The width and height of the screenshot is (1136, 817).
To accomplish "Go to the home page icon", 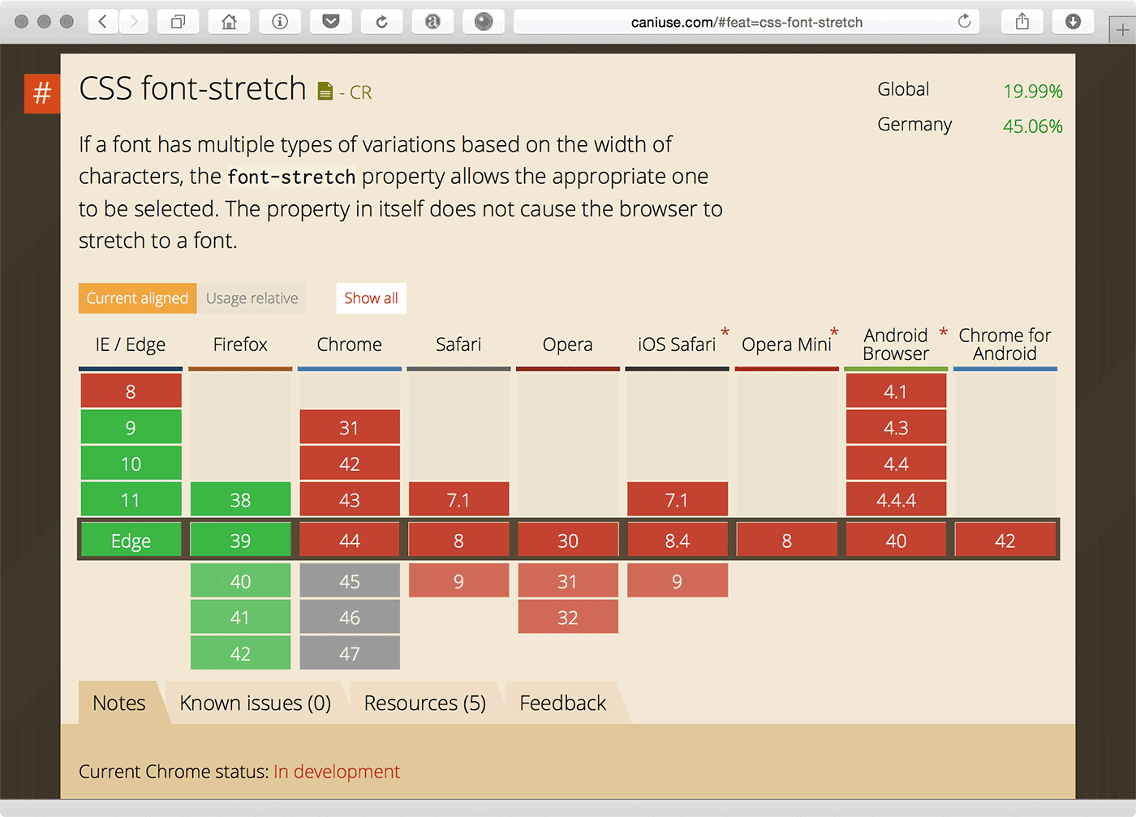I will 230,22.
